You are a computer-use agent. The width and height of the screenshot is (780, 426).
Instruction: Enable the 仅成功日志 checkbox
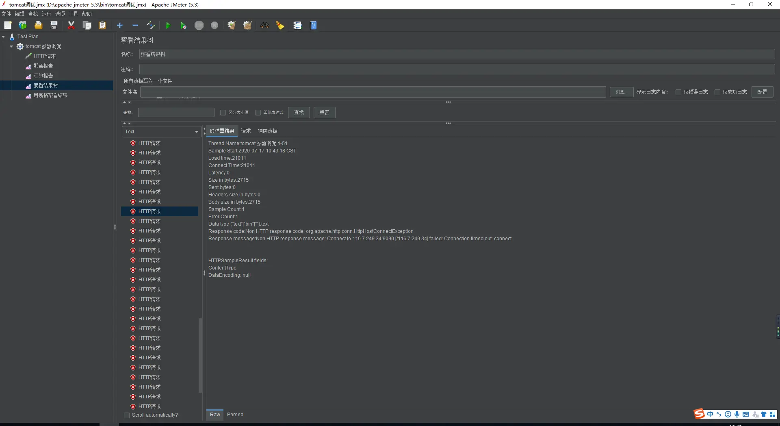[717, 92]
